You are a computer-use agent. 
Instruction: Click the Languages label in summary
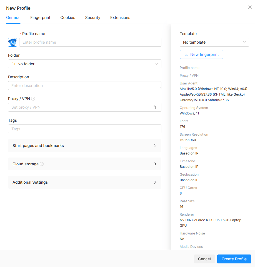click(x=188, y=148)
